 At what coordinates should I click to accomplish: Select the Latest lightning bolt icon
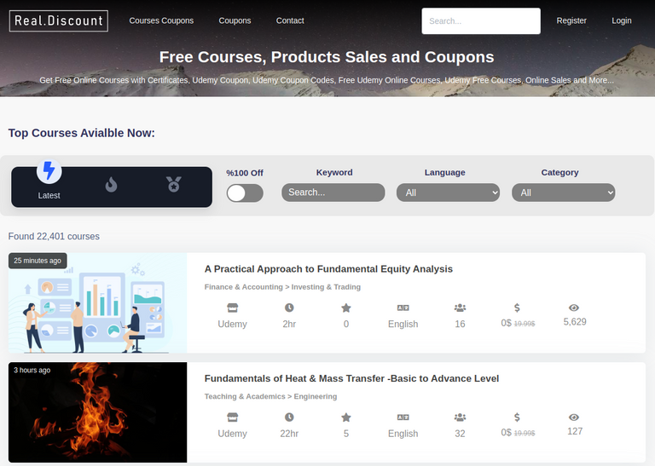[49, 170]
